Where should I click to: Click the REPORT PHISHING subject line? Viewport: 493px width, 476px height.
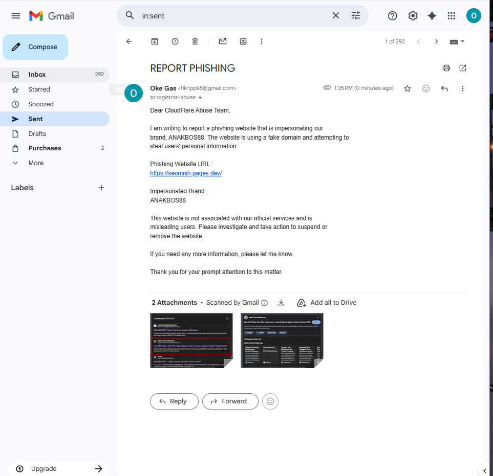(192, 68)
